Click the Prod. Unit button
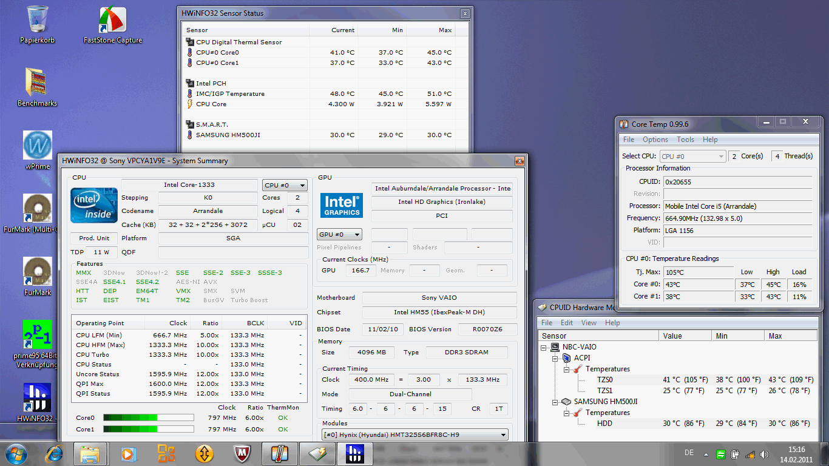The image size is (829, 466). (94, 238)
